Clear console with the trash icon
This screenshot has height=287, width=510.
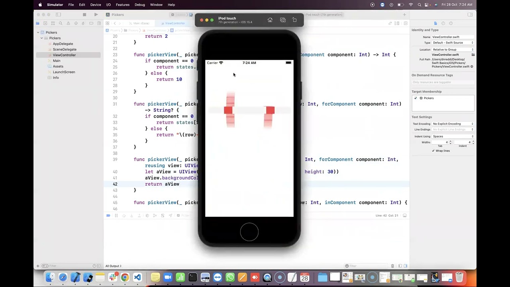[x=392, y=266]
